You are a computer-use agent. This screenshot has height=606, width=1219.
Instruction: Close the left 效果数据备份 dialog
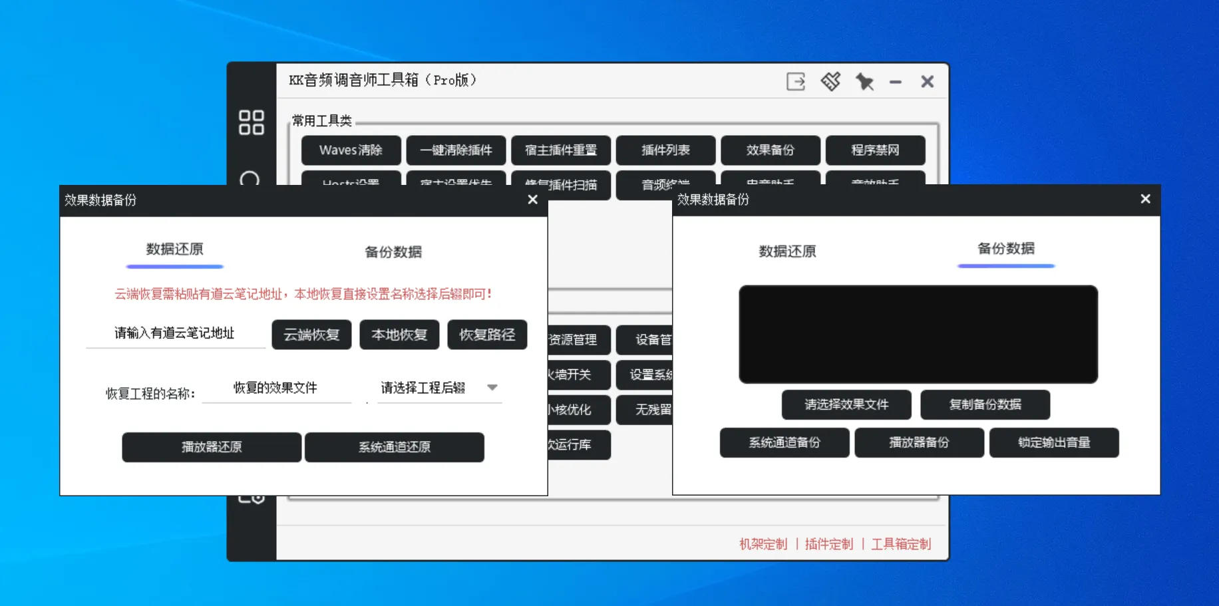pyautogui.click(x=532, y=200)
